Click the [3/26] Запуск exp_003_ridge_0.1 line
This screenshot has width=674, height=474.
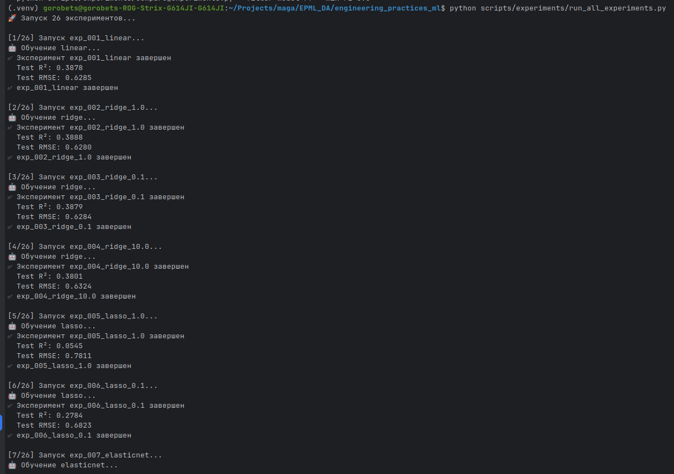[x=83, y=177]
